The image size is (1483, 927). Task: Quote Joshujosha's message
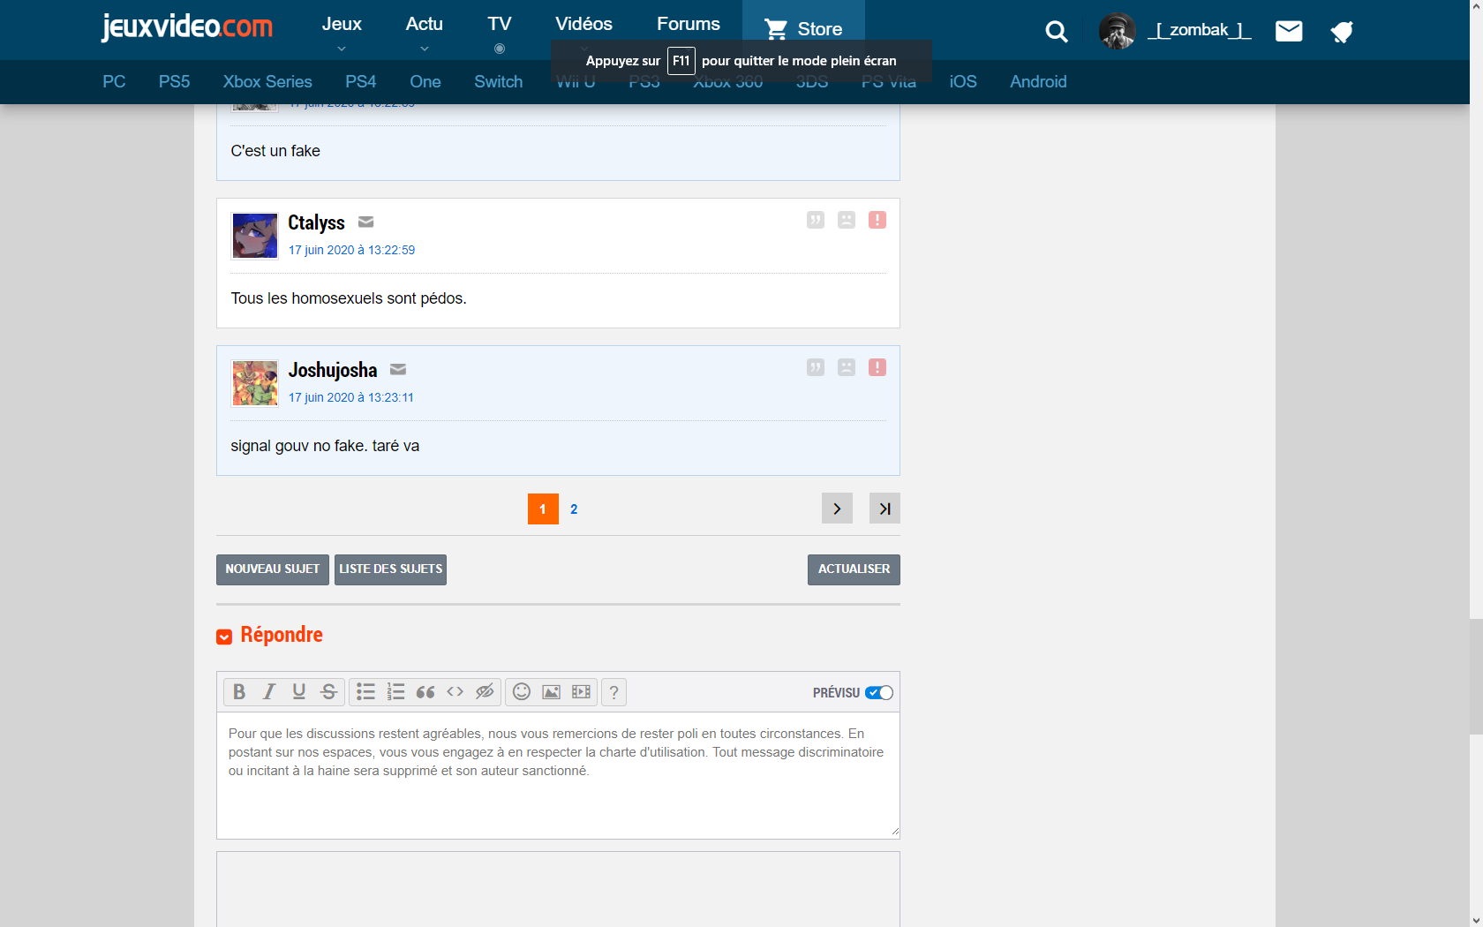click(816, 367)
